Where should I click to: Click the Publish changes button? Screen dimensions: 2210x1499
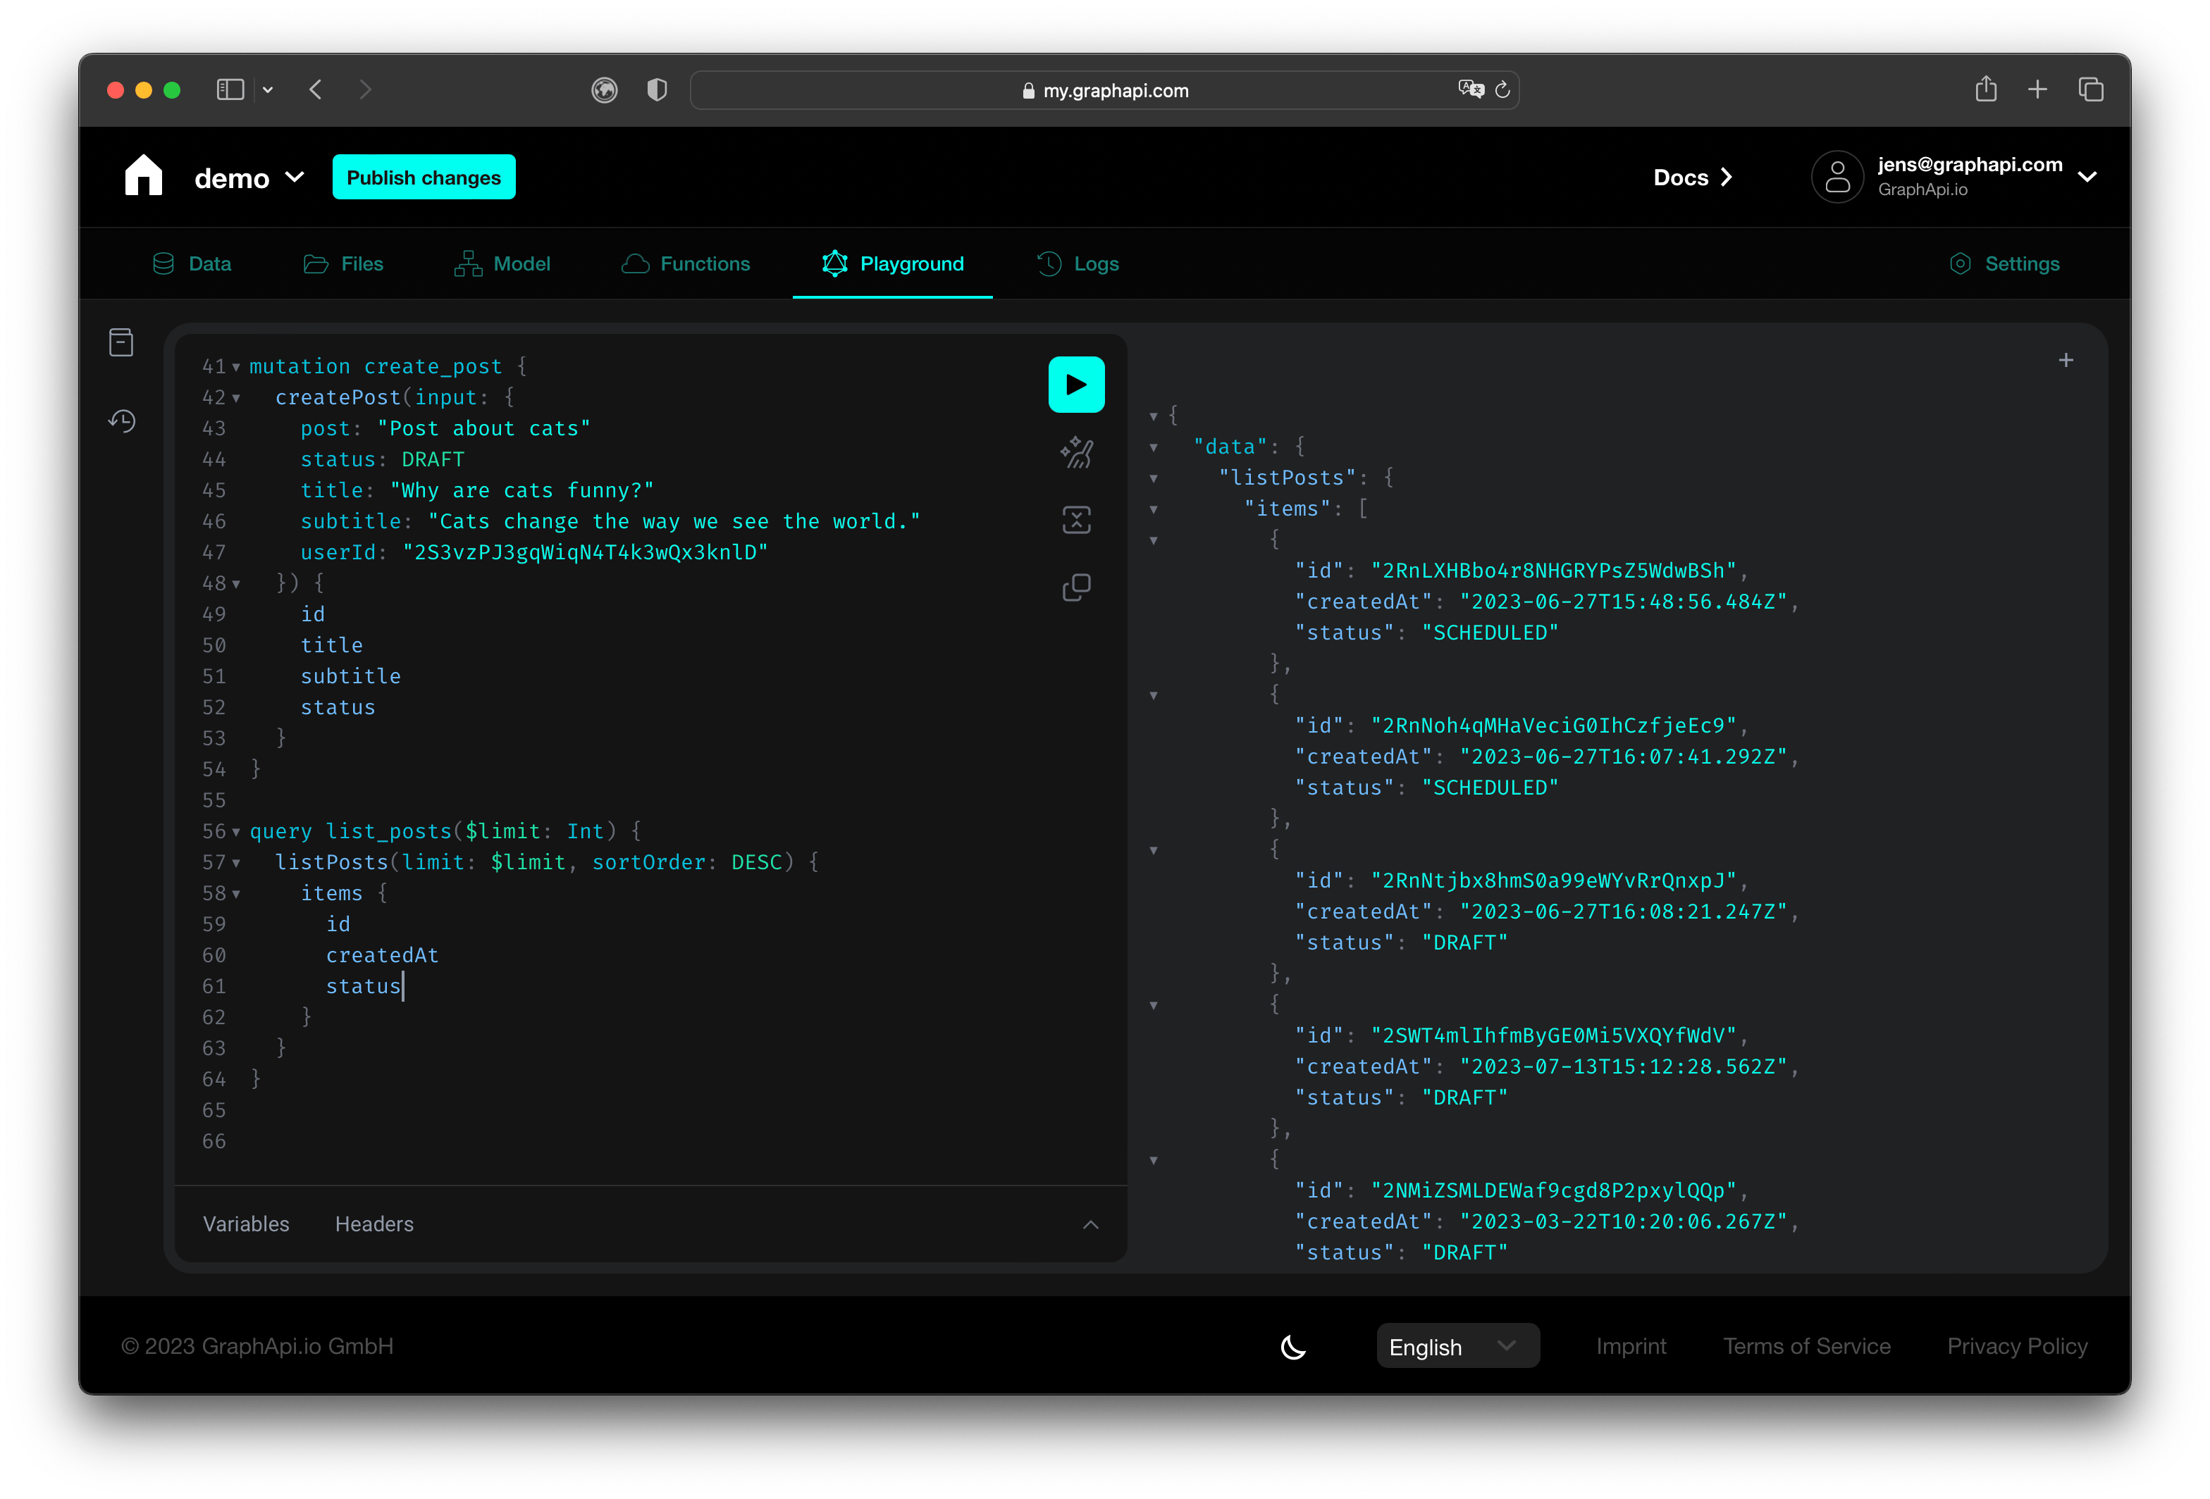pos(423,177)
